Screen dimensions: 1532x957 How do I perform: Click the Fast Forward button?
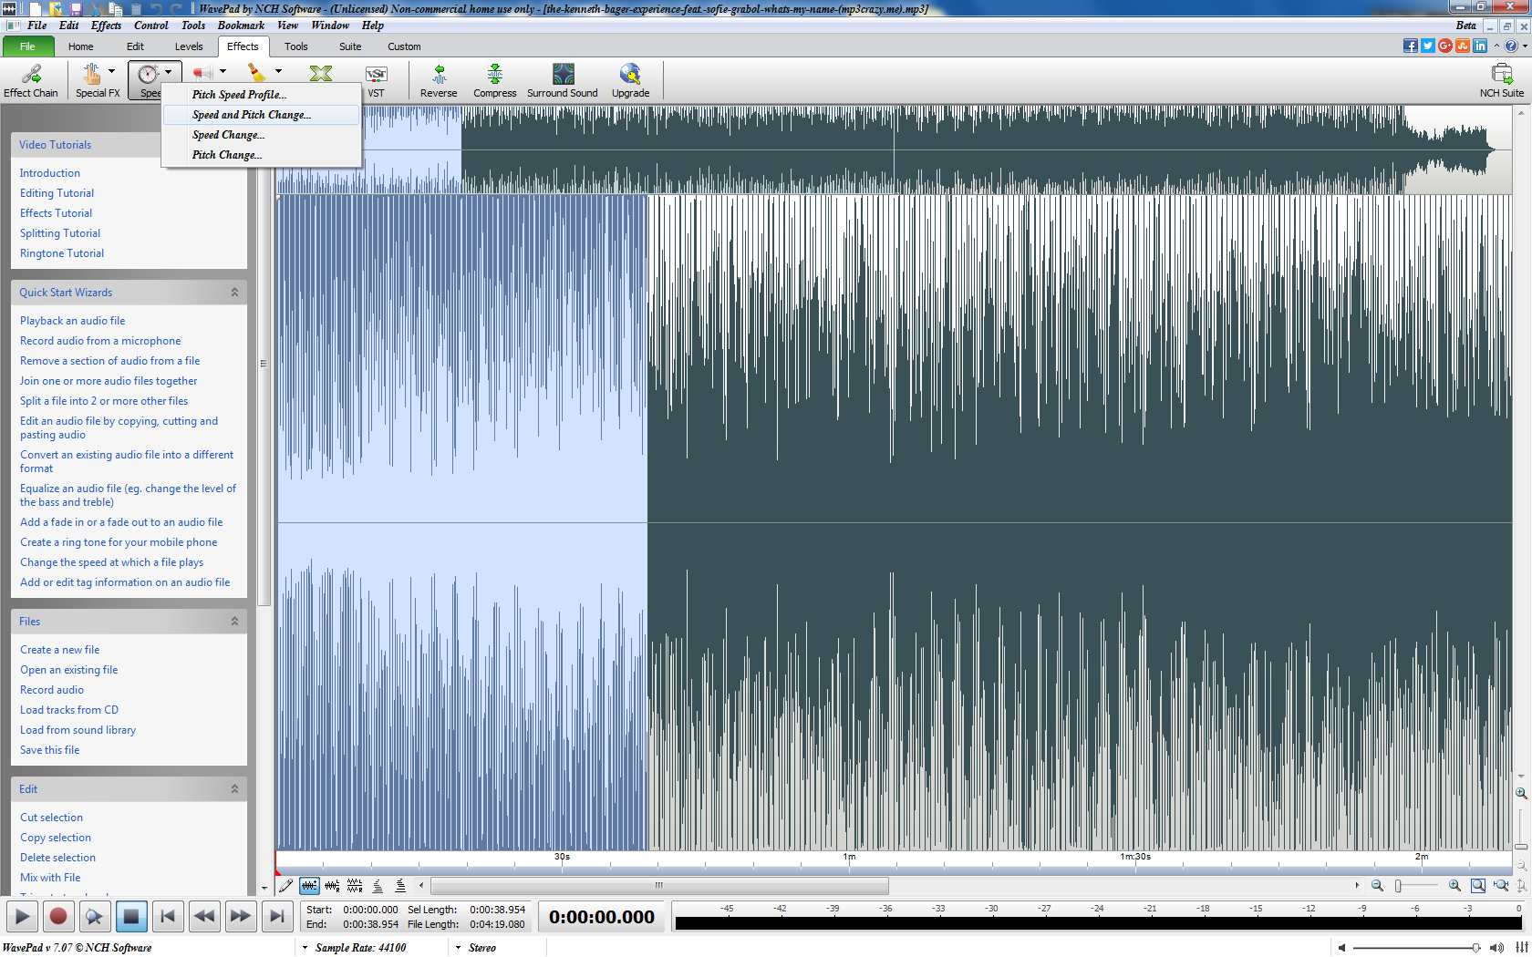click(241, 917)
